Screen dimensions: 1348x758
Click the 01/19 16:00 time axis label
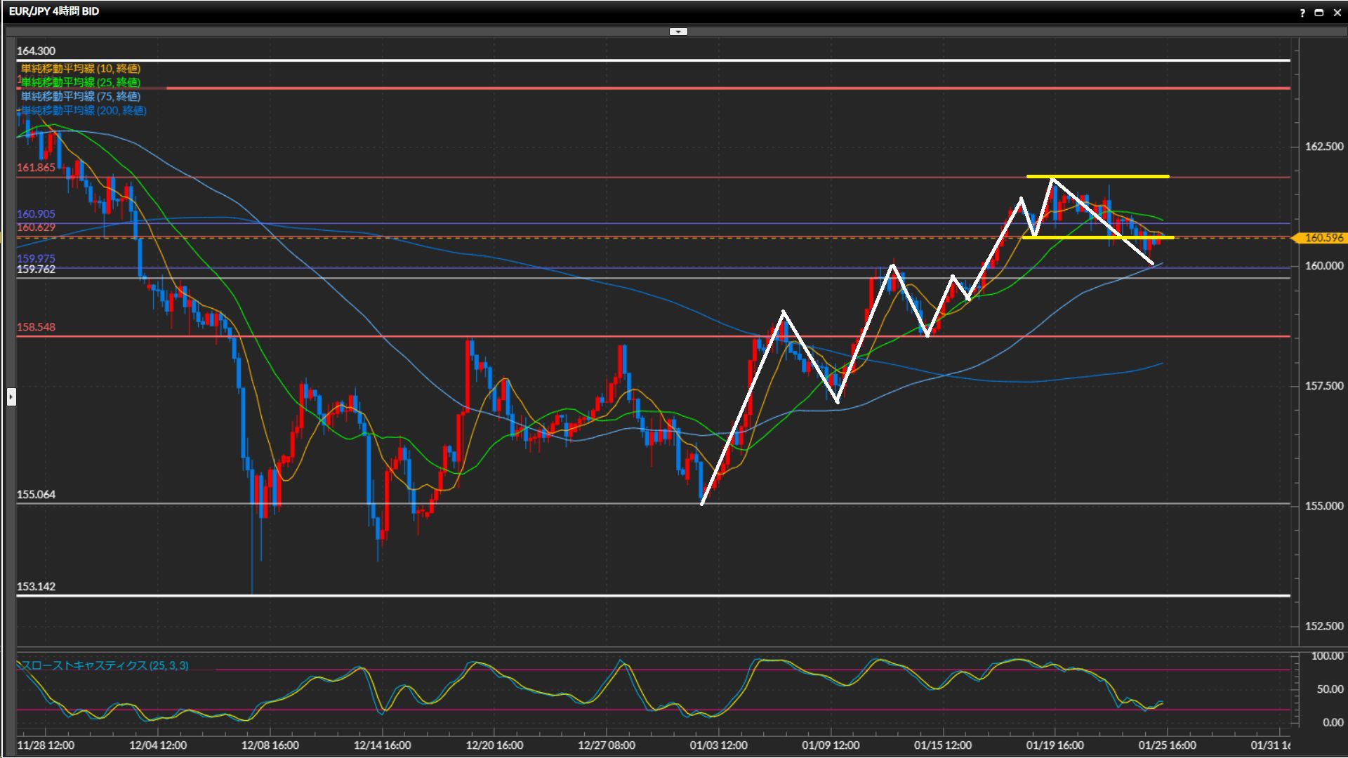tap(1055, 745)
